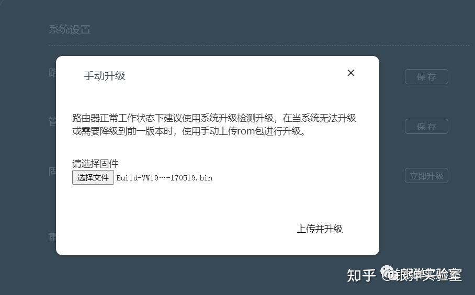Click the partially hidden 重 label left of the dialog
The image size is (475, 295).
tap(52, 237)
